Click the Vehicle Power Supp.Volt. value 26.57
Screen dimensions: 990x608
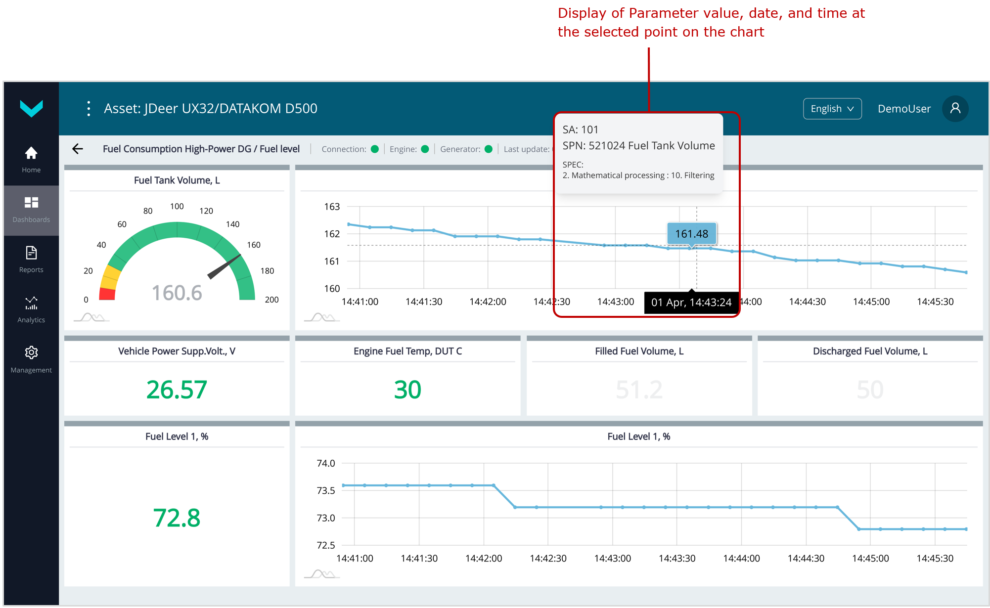(177, 390)
